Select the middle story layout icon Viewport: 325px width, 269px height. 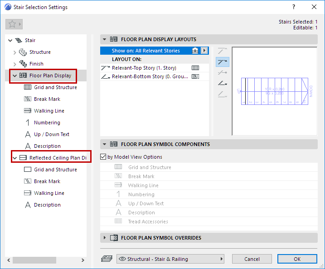click(223, 73)
